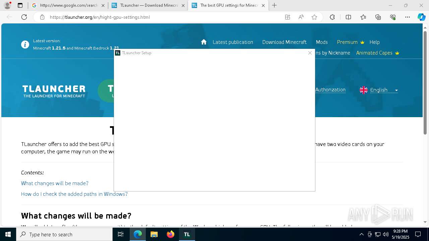The image size is (429, 241).
Task: Click the info icon near Latest version
Action: click(25, 45)
